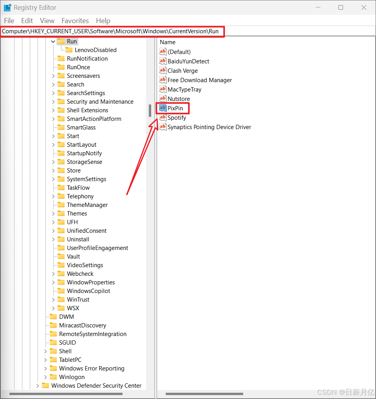Expand the StorageSense key
The height and width of the screenshot is (399, 376).
[53, 162]
